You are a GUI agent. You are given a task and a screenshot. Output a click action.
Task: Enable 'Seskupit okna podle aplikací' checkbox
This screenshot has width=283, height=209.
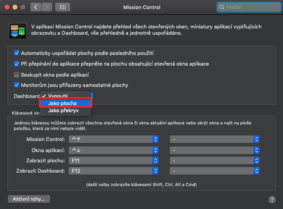pyautogui.click(x=17, y=74)
